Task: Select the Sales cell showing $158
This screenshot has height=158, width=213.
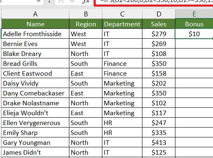Action: point(159,73)
